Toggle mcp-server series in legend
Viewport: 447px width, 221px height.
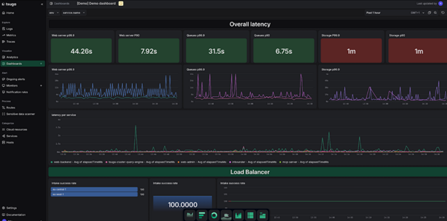tap(304, 162)
